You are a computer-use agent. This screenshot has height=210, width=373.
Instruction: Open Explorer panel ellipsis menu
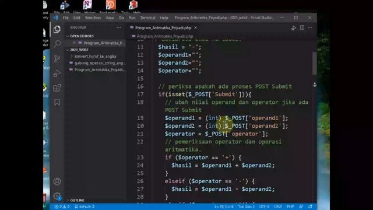(118, 27)
